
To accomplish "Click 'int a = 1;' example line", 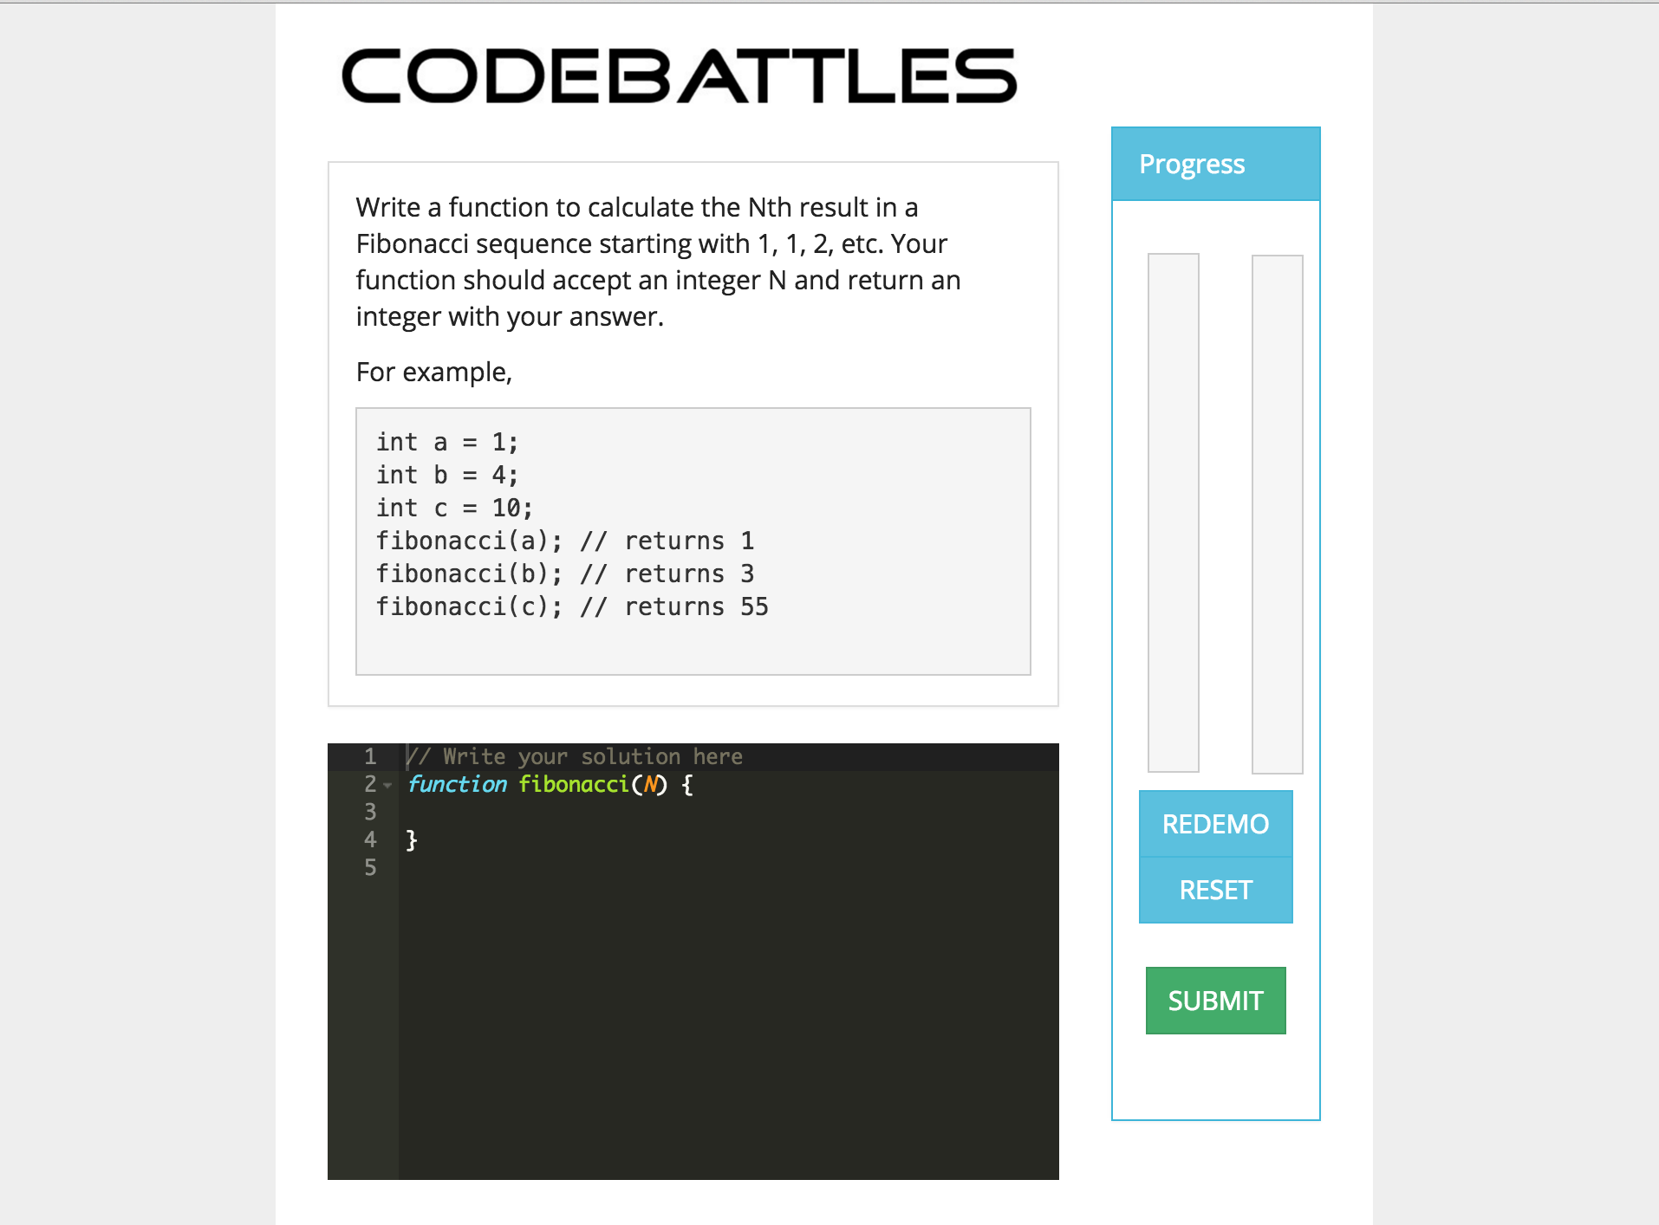I will (x=447, y=442).
